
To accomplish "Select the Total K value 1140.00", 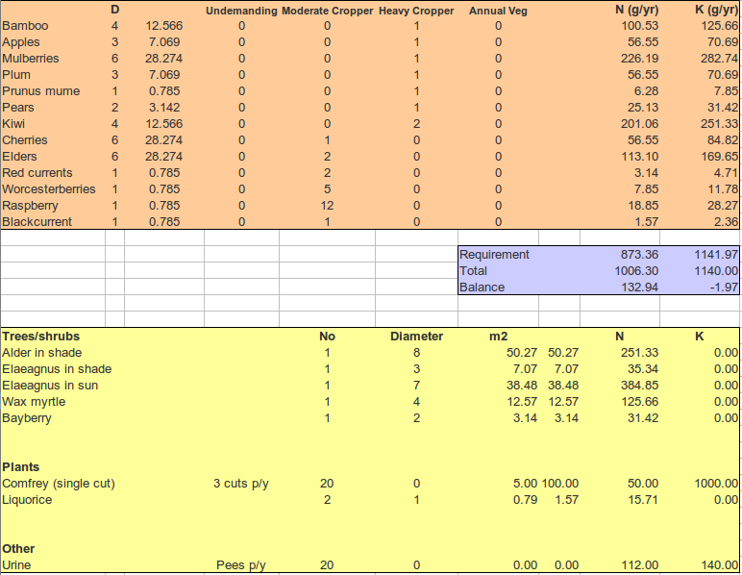I will [x=716, y=271].
